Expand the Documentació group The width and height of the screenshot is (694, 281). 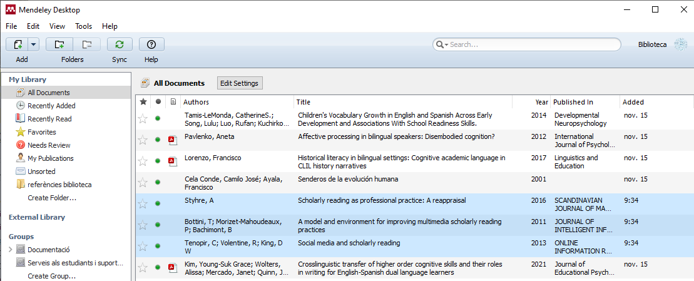[x=10, y=250]
